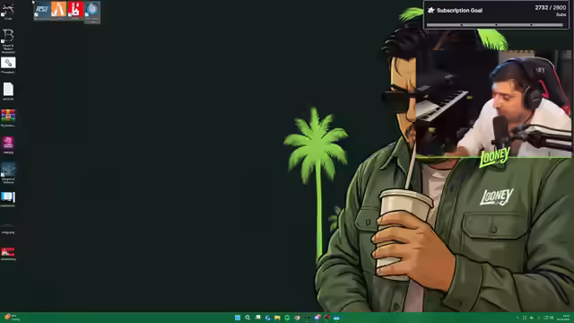The image size is (574, 323).
Task: Expand the hidden system tray icons chevron
Action: (x=517, y=318)
